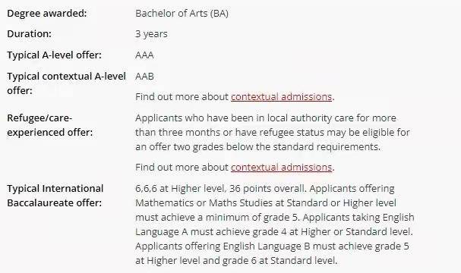Click the AAB contextual offer value
Image resolution: width=461 pixels, height=273 pixels.
point(144,77)
